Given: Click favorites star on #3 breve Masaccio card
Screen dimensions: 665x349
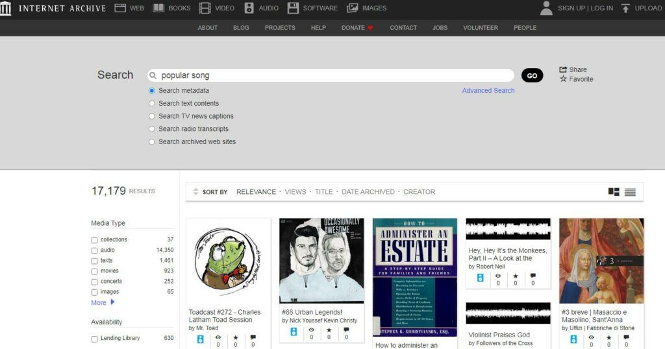Looking at the screenshot, I should [x=609, y=337].
